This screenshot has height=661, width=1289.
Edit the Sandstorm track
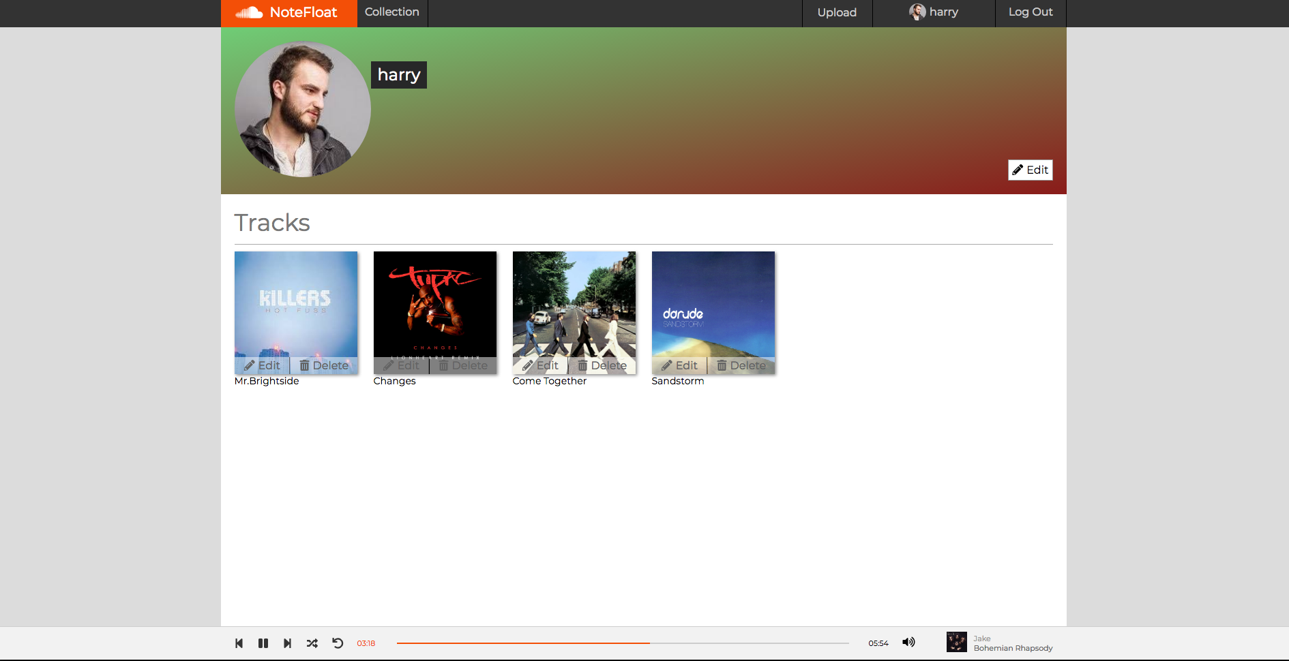pos(680,366)
